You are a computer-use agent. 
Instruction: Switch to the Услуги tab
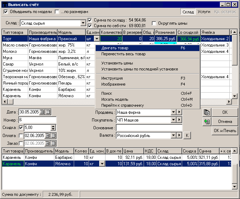tap(204, 12)
